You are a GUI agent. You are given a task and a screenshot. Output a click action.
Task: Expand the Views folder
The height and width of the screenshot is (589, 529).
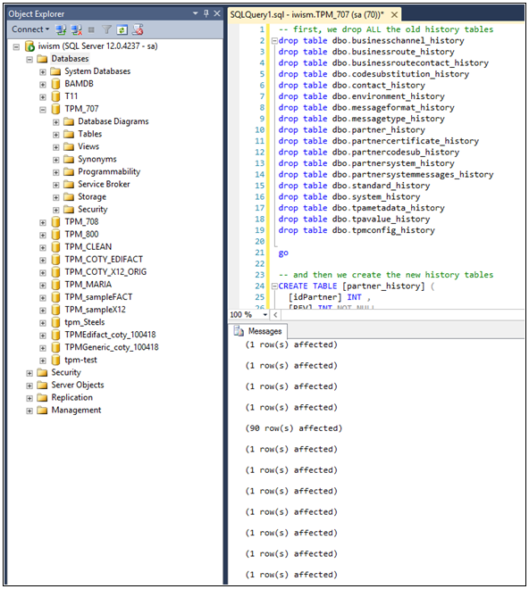(x=56, y=147)
